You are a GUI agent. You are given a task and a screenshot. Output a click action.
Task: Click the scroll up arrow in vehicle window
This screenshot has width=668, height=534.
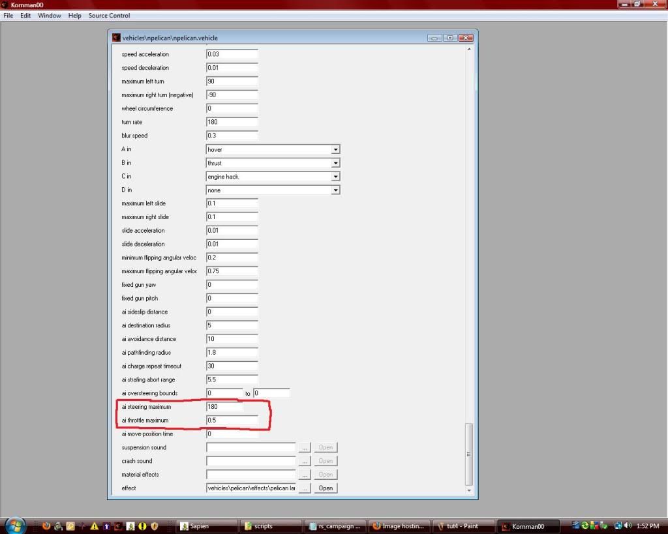pos(468,50)
